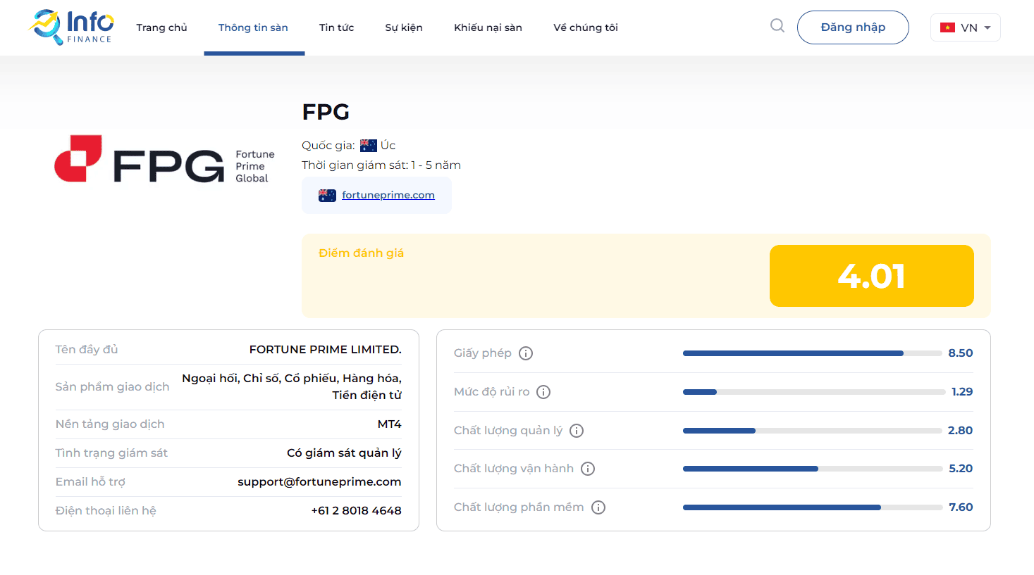1034x575 pixels.
Task: Click the Email hỗ trợ label
Action: [90, 482]
